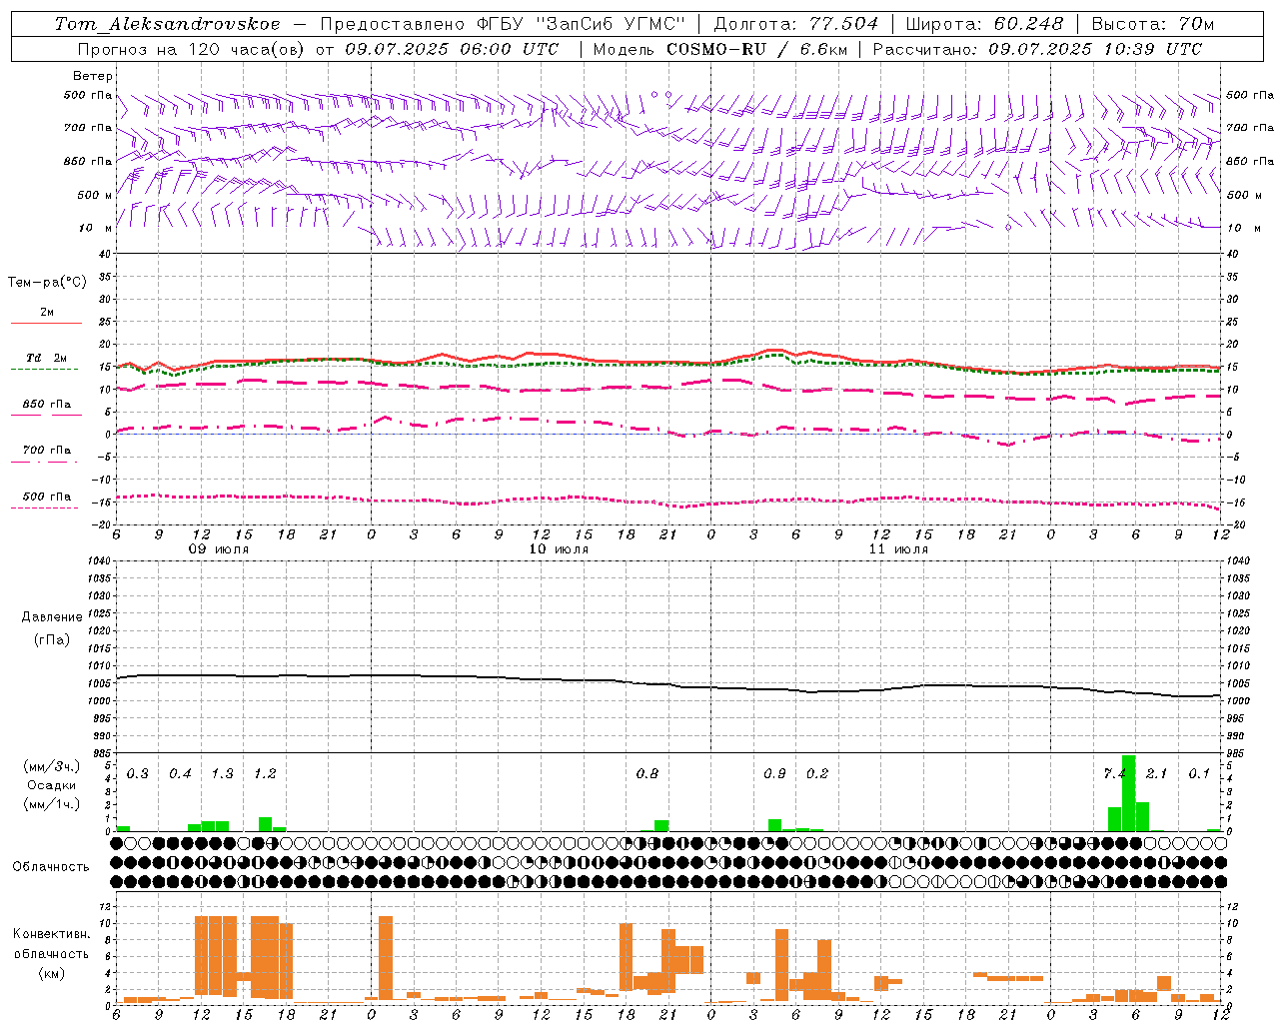1279x1023 pixels.
Task: Click the 1.2 precipitation total
Action: 265,774
